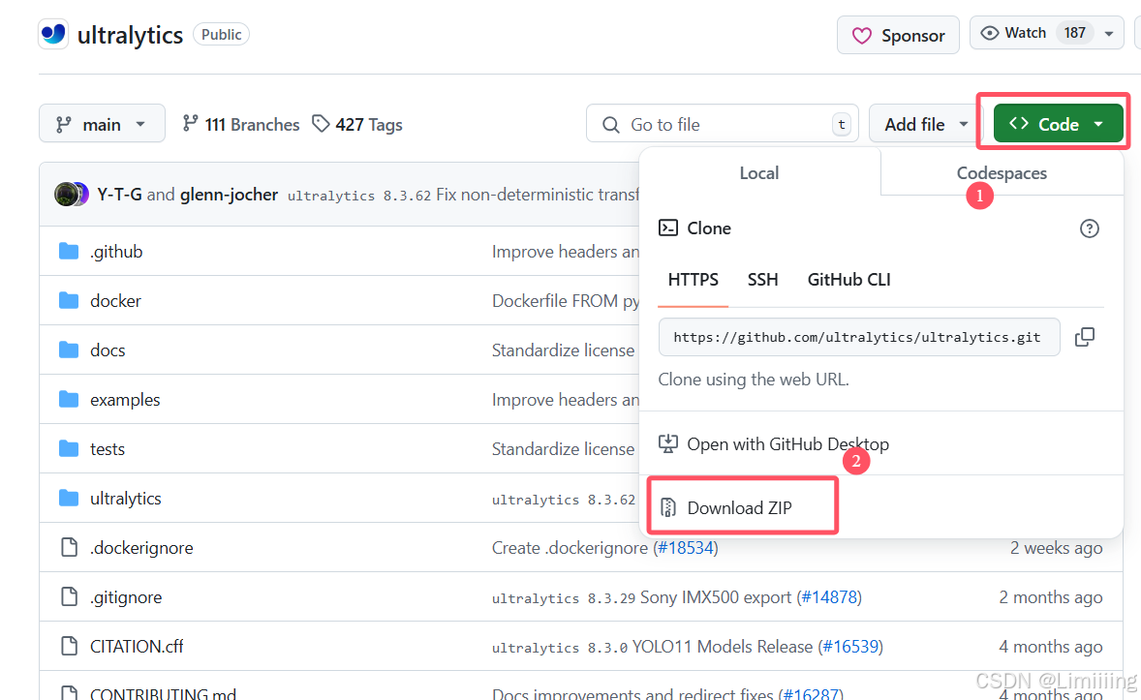
Task: Select the GitHub CLI clone tab
Action: (848, 280)
